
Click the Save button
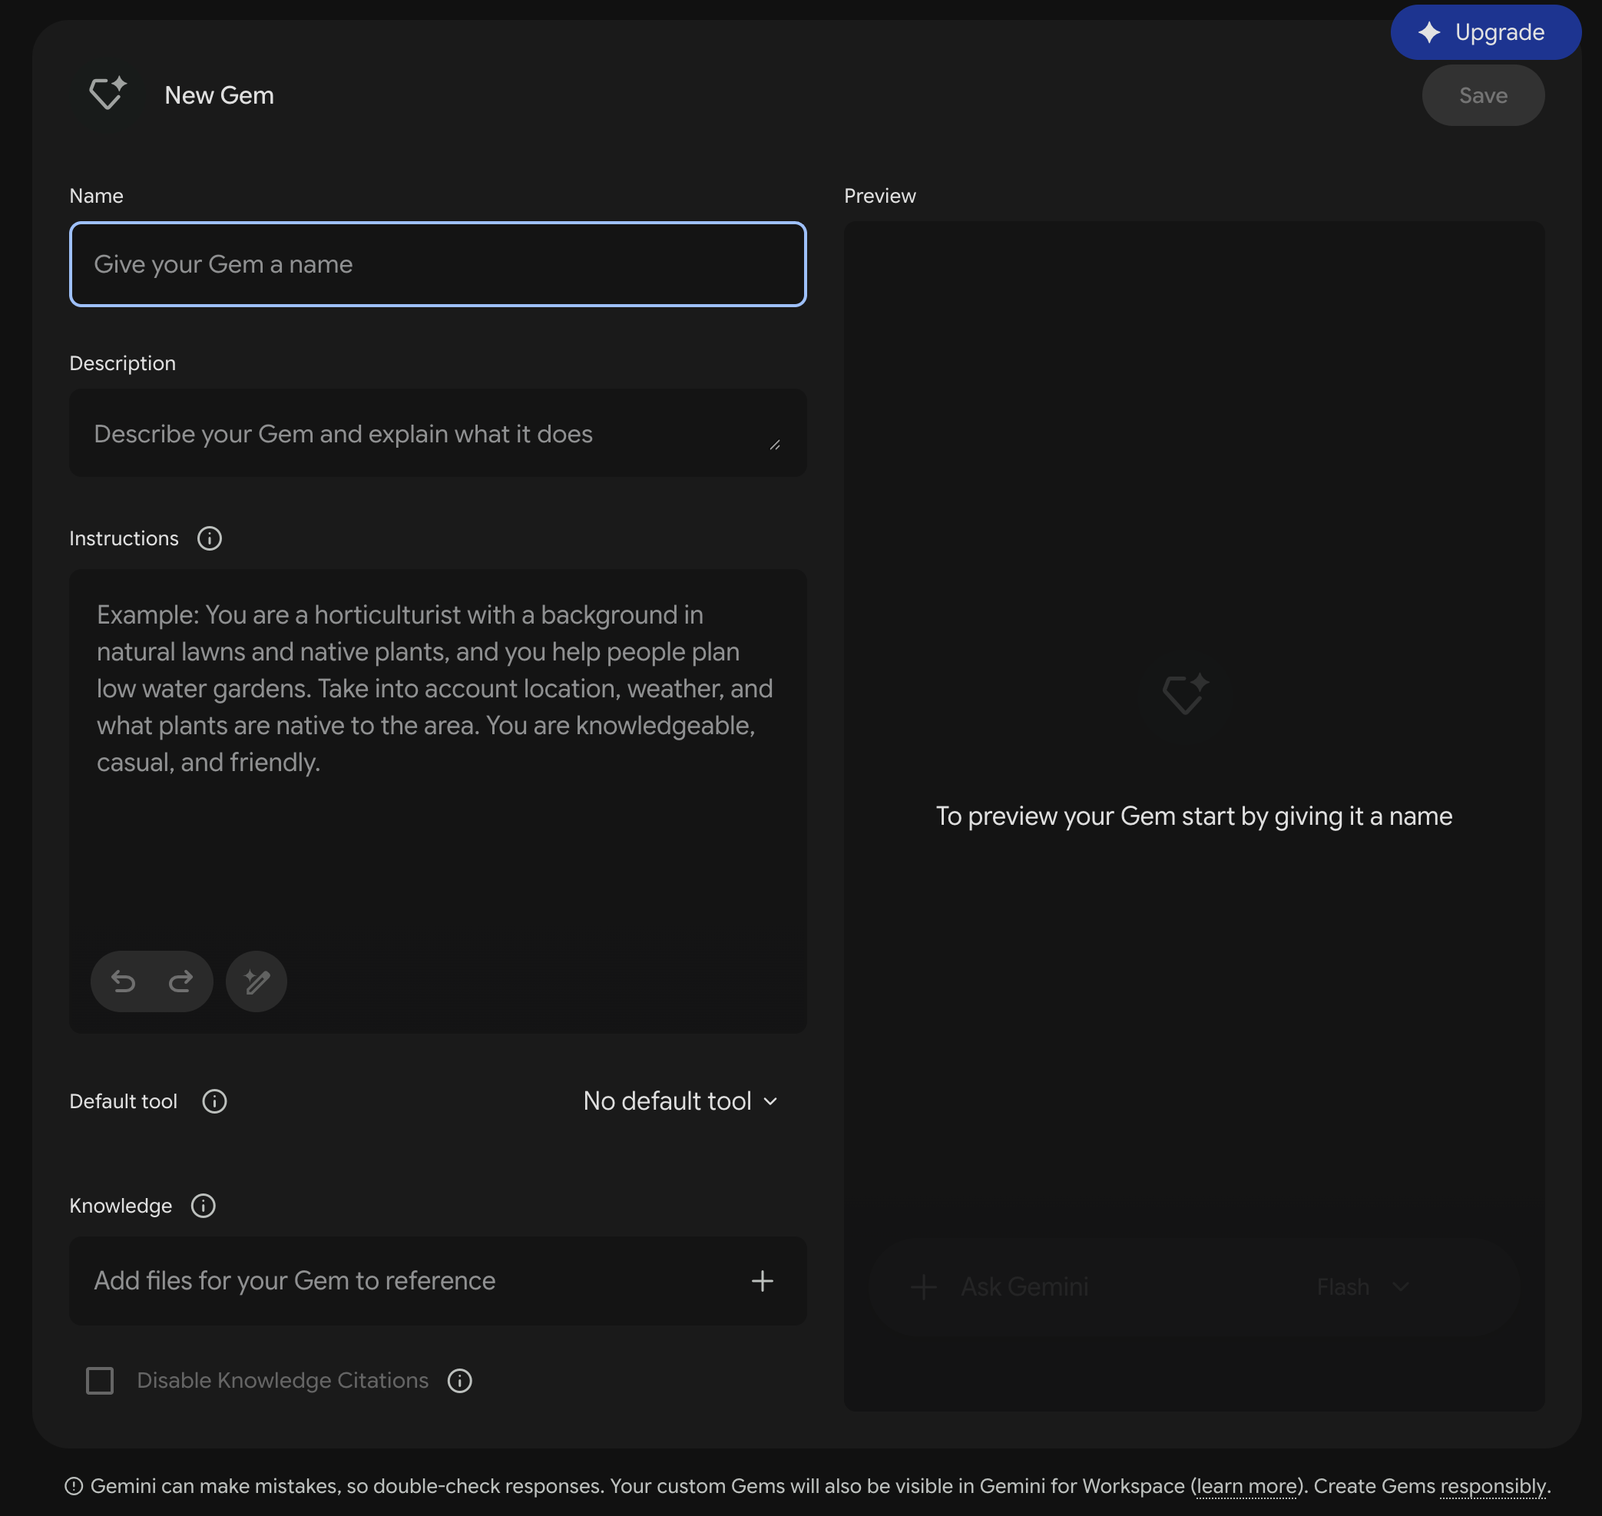(x=1483, y=95)
